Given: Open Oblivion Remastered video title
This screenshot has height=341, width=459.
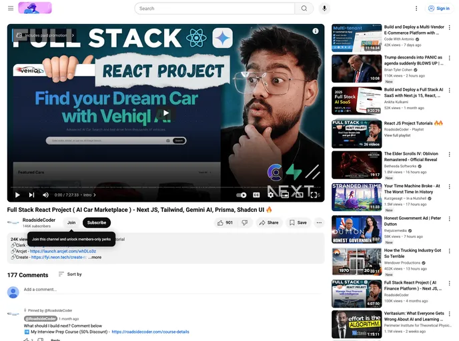Looking at the screenshot, I should click(411, 157).
